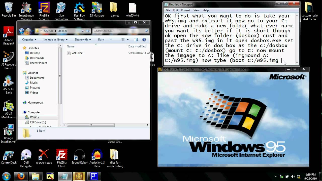Image resolution: width=322 pixels, height=181 pixels.
Task: Open Pictures library in navigation pane
Action: coord(35,87)
